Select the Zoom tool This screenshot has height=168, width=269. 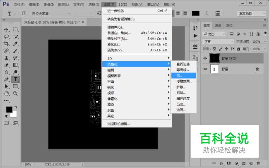(x=15, y=94)
